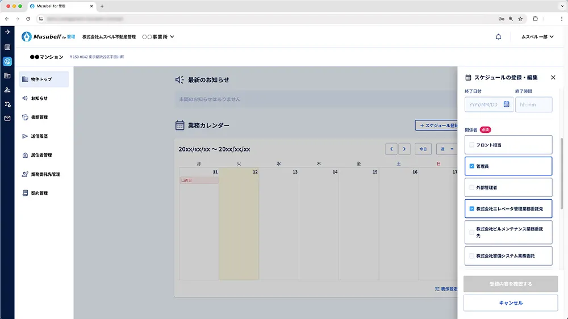Click the キャンセル button
Viewport: 568px width, 319px height.
pos(510,303)
